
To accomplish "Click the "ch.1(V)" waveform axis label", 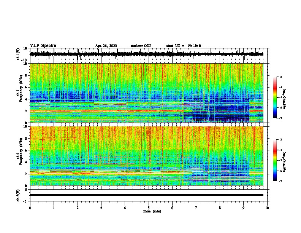I will (x=18, y=54).
